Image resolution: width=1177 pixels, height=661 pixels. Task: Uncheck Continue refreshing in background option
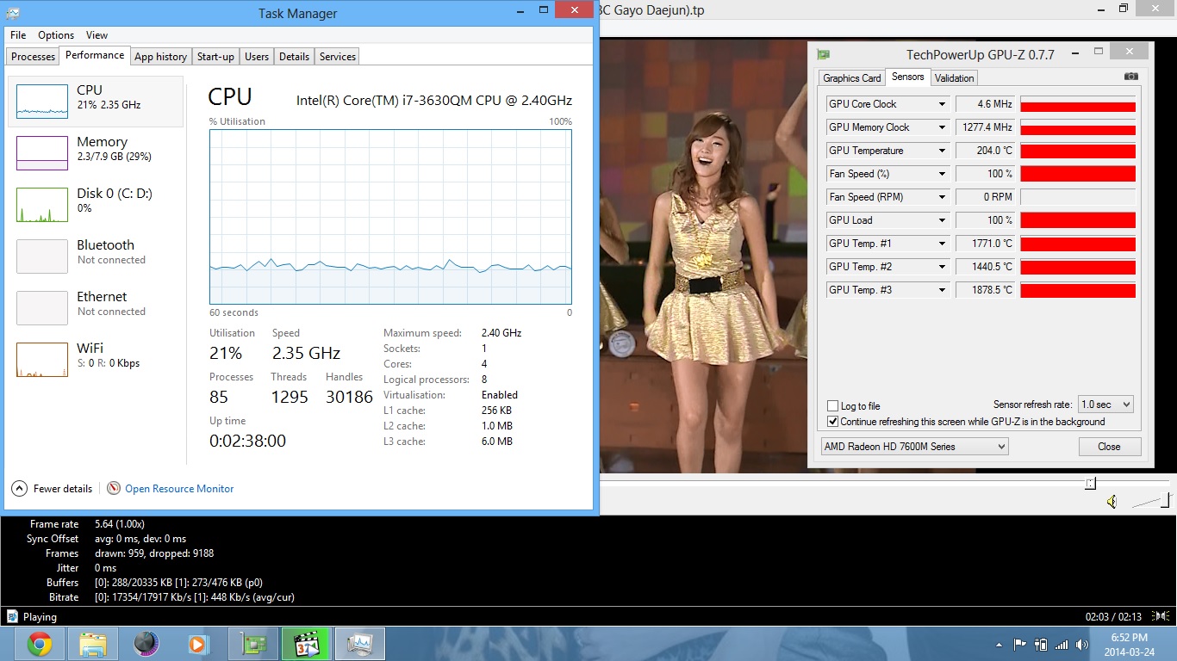(x=832, y=422)
